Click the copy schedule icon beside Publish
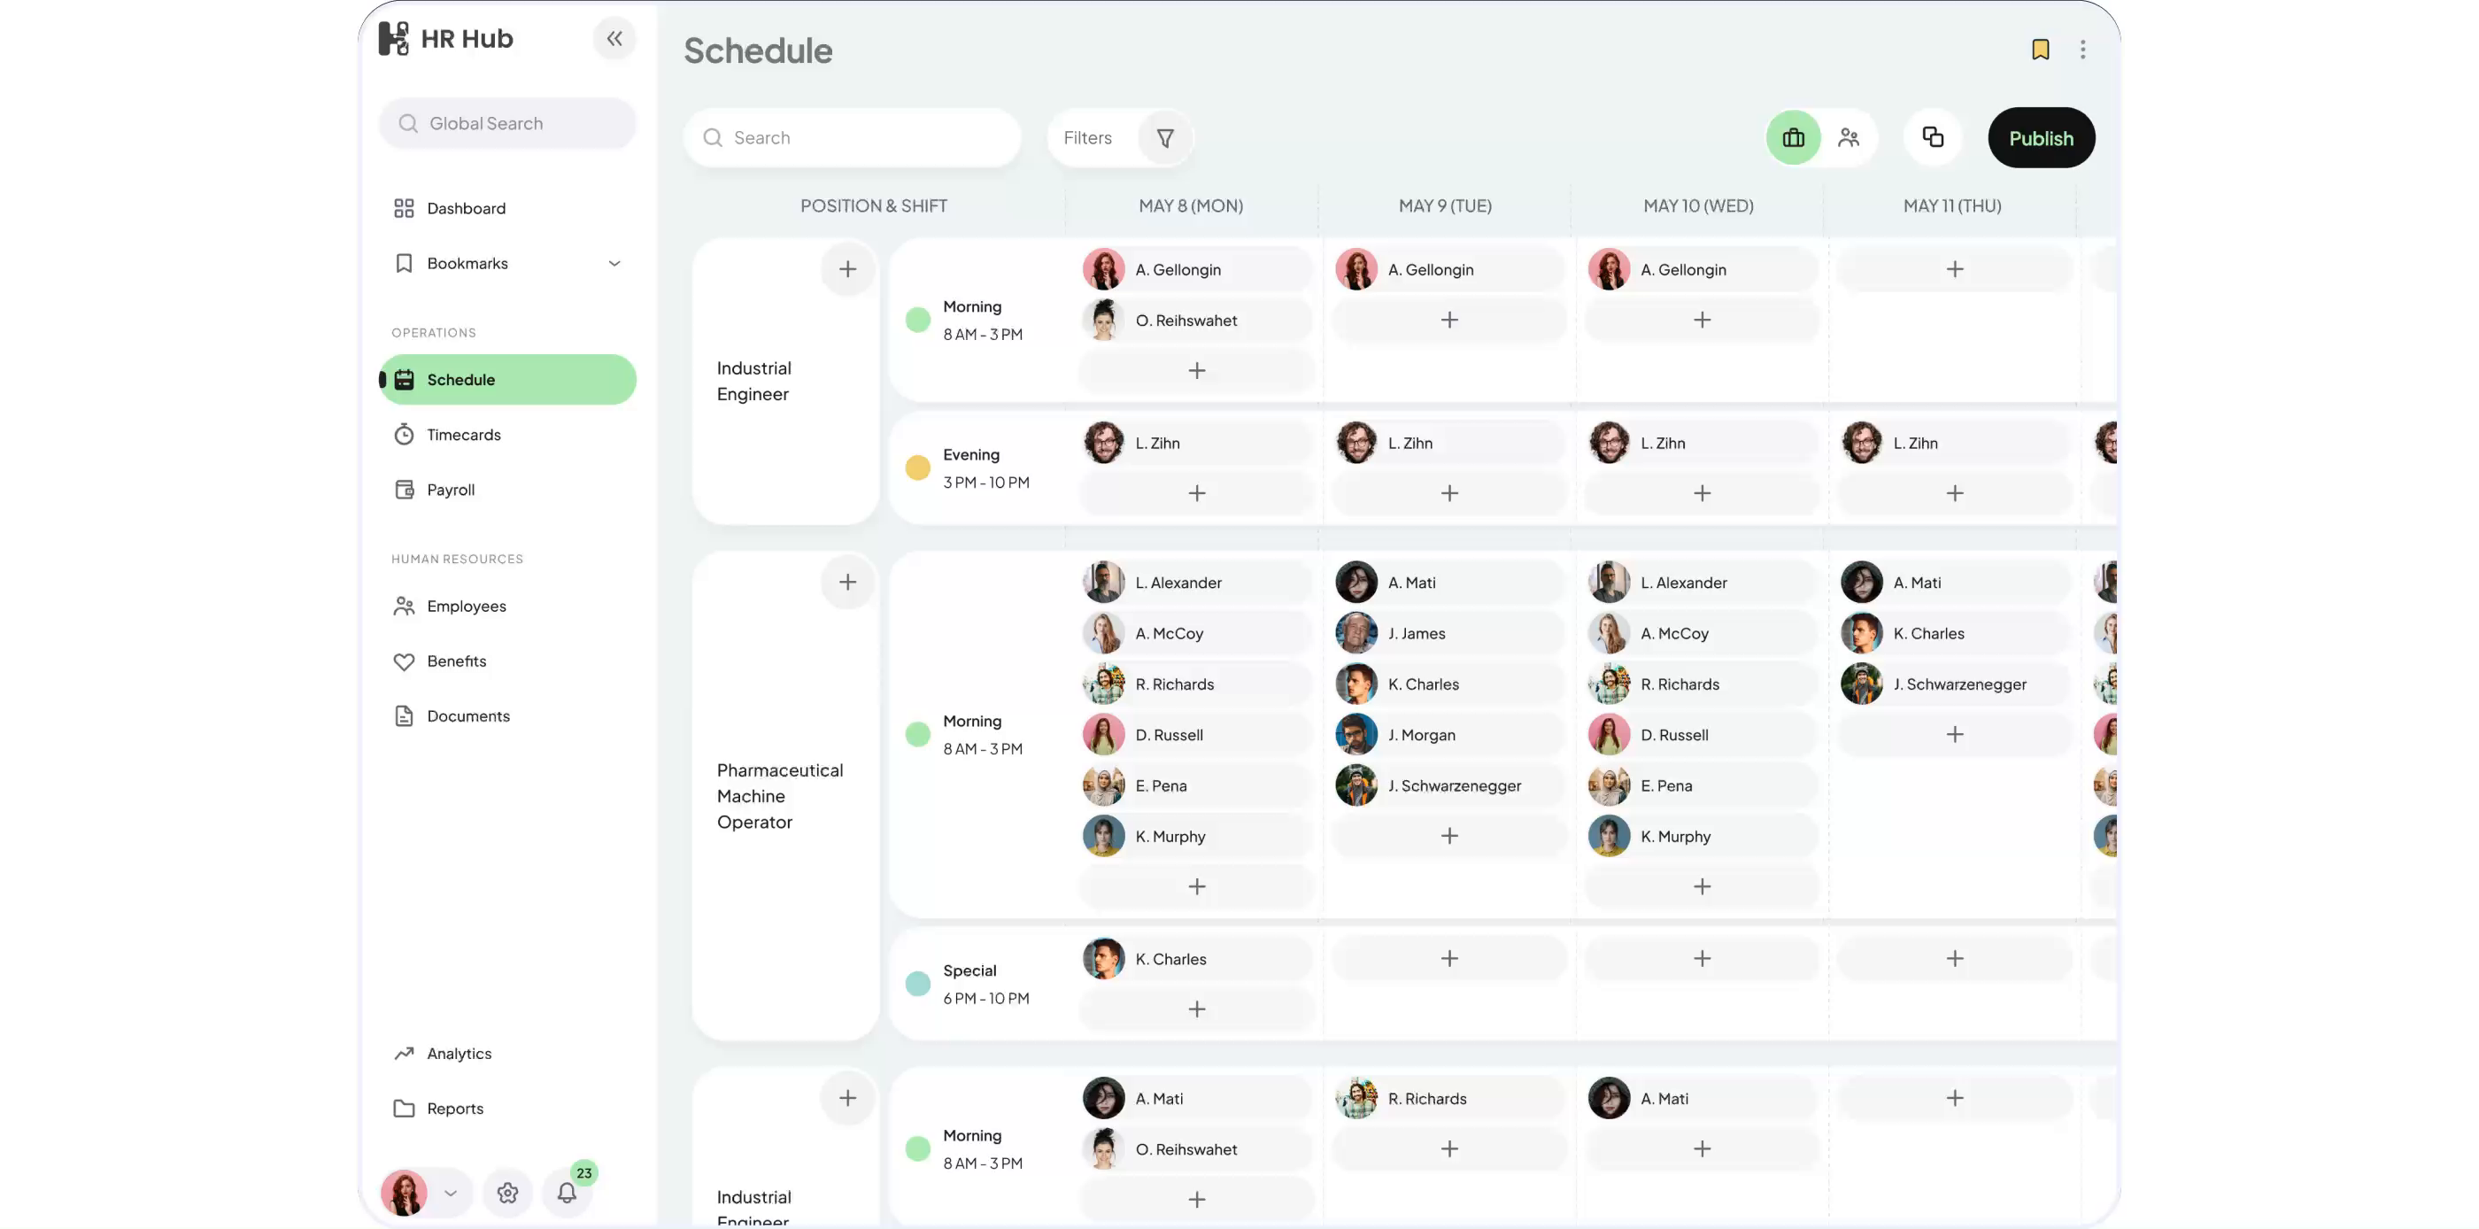2479x1229 pixels. pyautogui.click(x=1934, y=137)
